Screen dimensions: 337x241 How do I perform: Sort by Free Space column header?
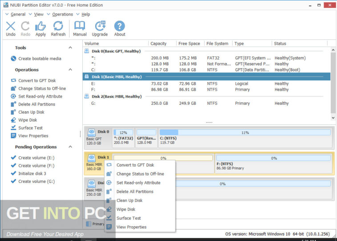tap(190, 43)
